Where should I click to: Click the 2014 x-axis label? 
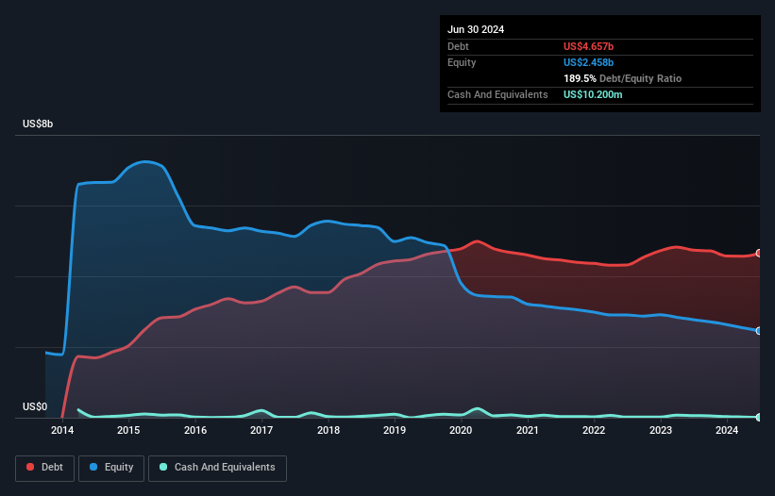(x=62, y=430)
